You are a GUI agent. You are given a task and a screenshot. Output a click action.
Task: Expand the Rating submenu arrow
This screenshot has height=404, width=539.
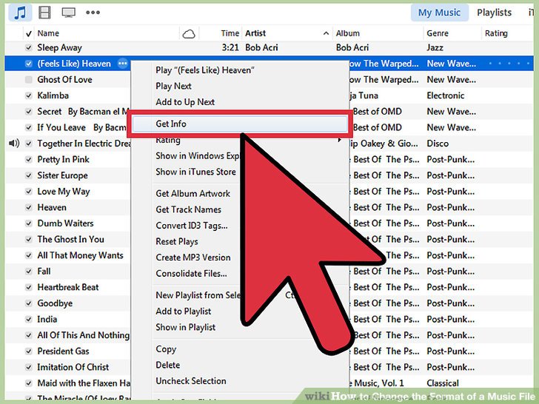[340, 140]
